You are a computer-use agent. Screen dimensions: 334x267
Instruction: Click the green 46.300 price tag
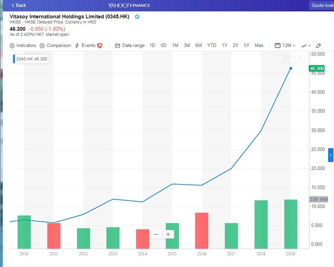(317, 68)
